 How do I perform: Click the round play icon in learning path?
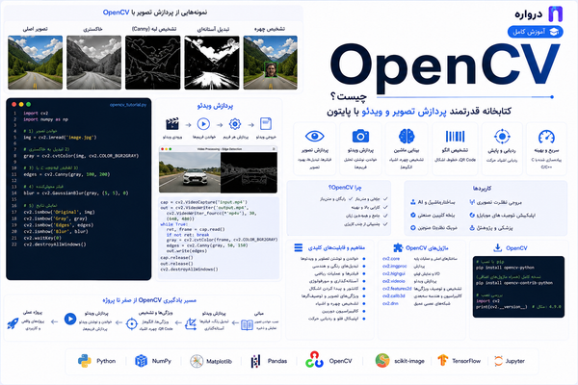[x=70, y=319]
